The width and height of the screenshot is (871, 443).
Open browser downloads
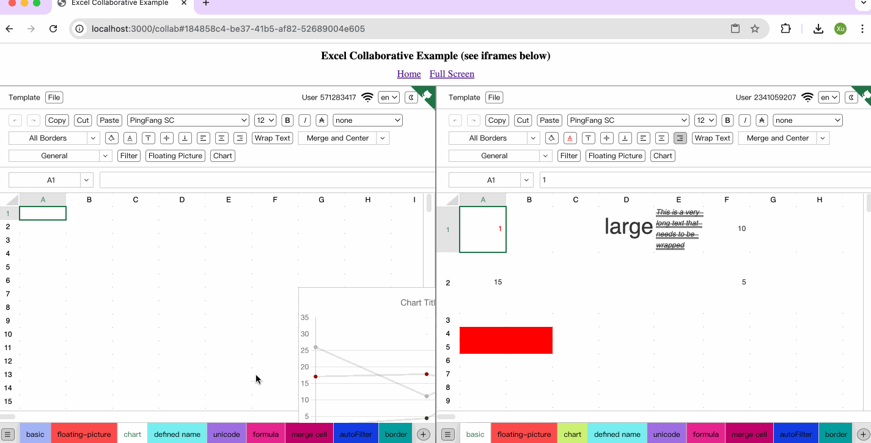pyautogui.click(x=818, y=29)
